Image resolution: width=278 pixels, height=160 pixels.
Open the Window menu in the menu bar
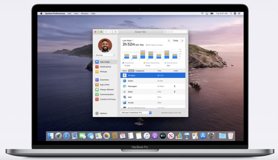click(x=85, y=13)
